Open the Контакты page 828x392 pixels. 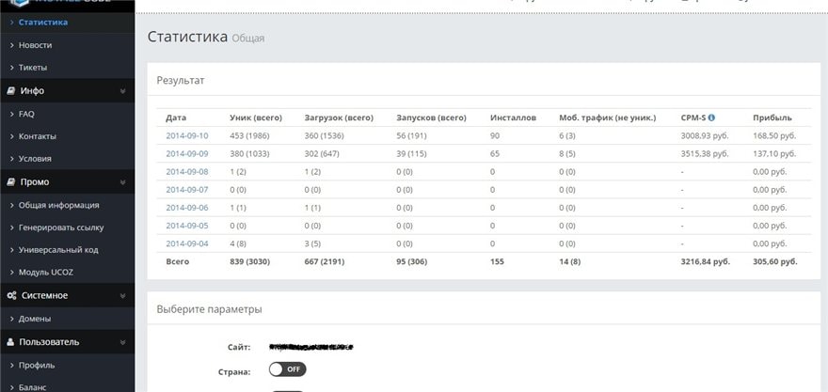coord(37,136)
